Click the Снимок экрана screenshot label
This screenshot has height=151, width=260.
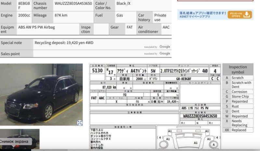[x=14, y=142]
